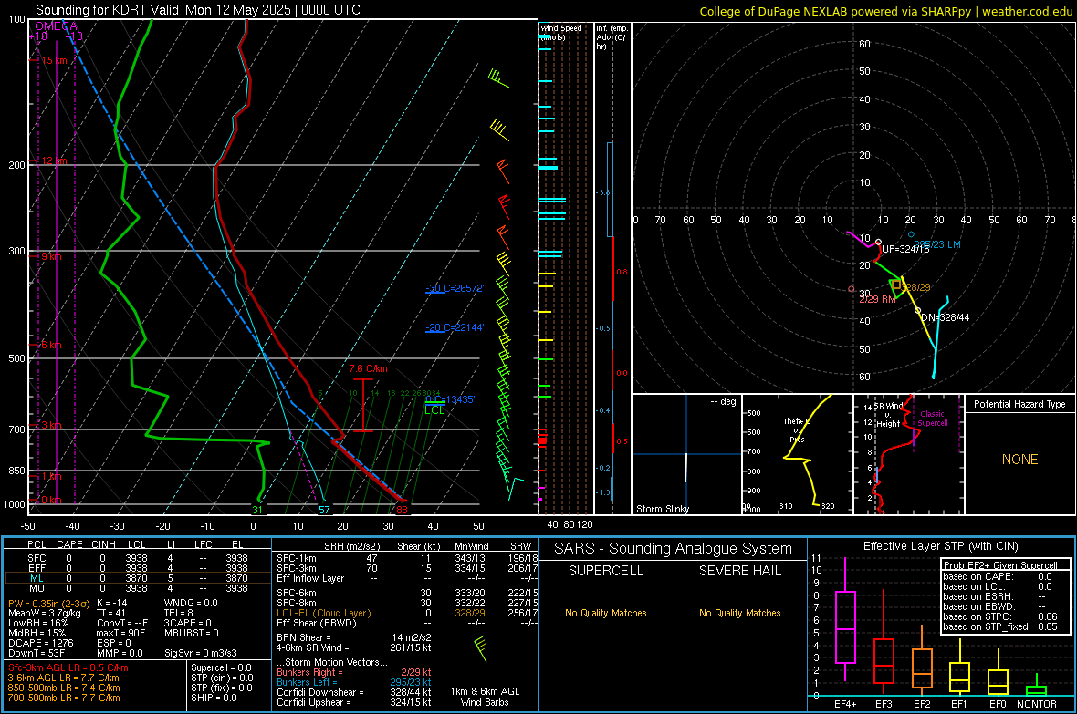The width and height of the screenshot is (1077, 714).
Task: Click the orange mean-wind square on hodograph
Action: 895,285
